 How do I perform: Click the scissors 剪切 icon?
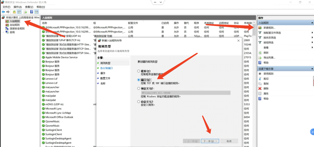point(260,79)
